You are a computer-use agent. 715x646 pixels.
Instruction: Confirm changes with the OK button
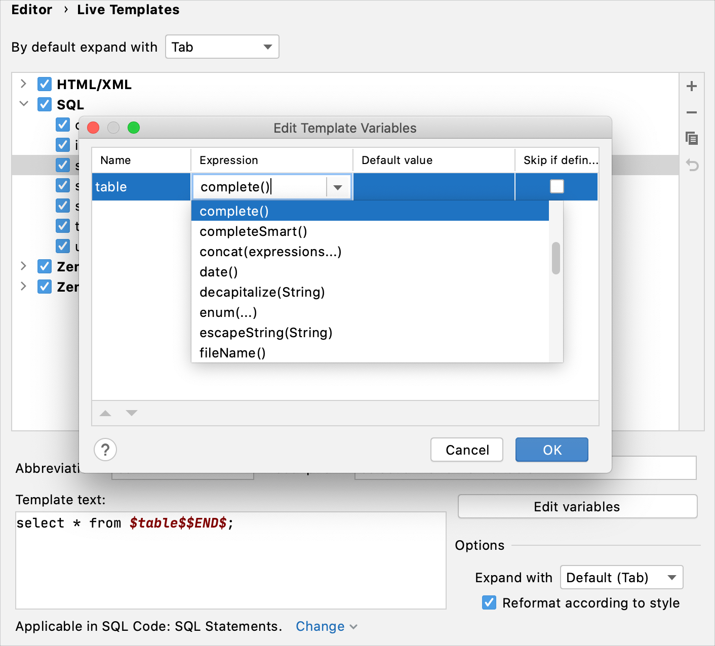click(x=551, y=450)
